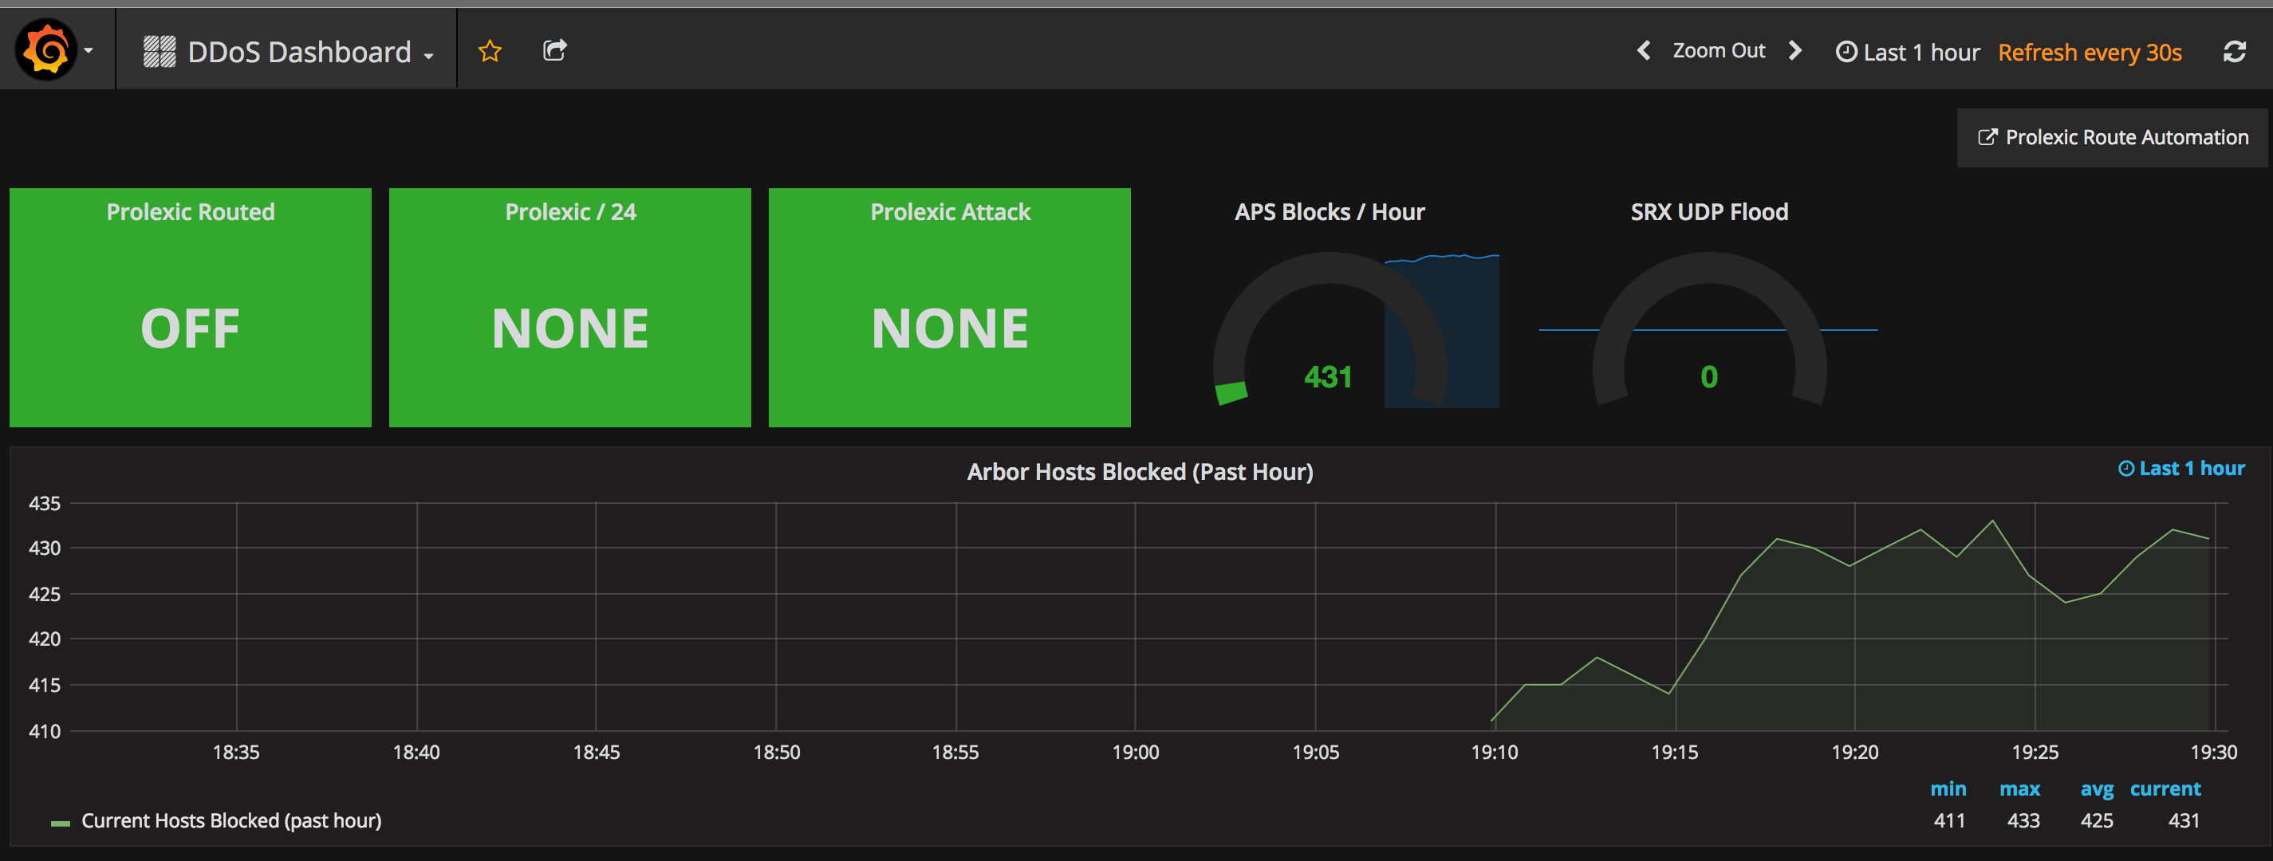Screen dimensions: 2273x861
Task: Click the Last 1 hour panel time override
Action: pos(2181,469)
